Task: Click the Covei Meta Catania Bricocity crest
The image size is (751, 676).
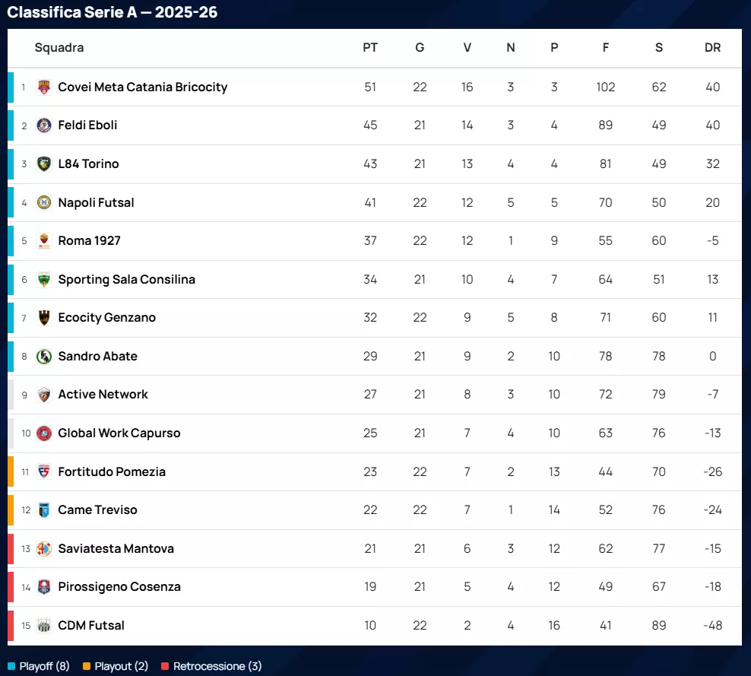Action: [44, 87]
